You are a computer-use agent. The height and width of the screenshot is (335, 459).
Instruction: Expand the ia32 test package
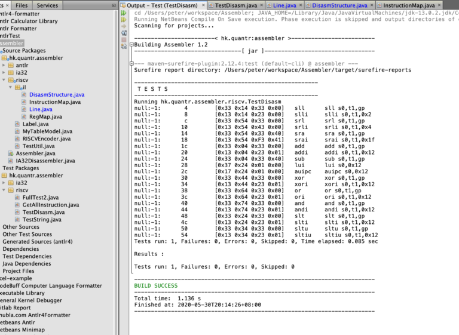4,183
